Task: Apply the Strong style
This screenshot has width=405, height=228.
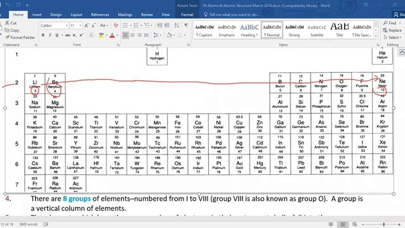Action: [294, 30]
